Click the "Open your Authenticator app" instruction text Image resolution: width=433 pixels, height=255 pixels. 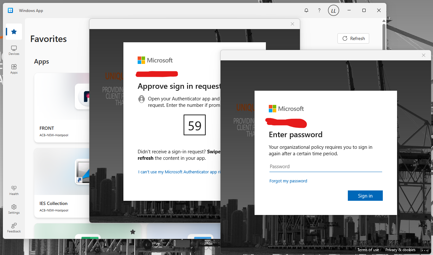pos(184,102)
